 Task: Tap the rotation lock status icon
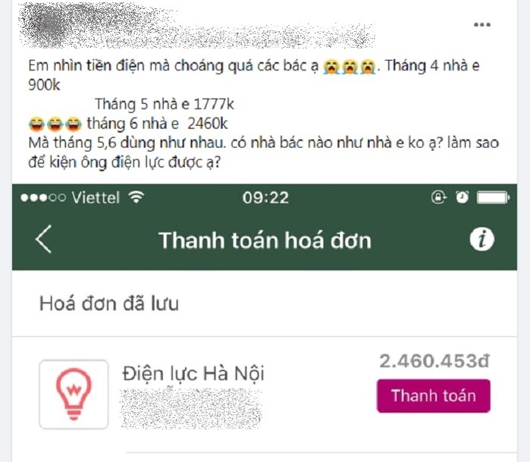tap(439, 196)
